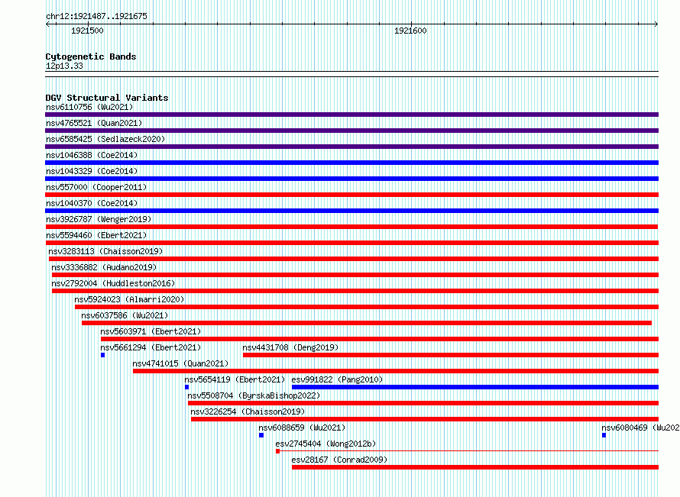Click the red bar under nsv557000
This screenshot has width=680, height=497.
(x=351, y=195)
